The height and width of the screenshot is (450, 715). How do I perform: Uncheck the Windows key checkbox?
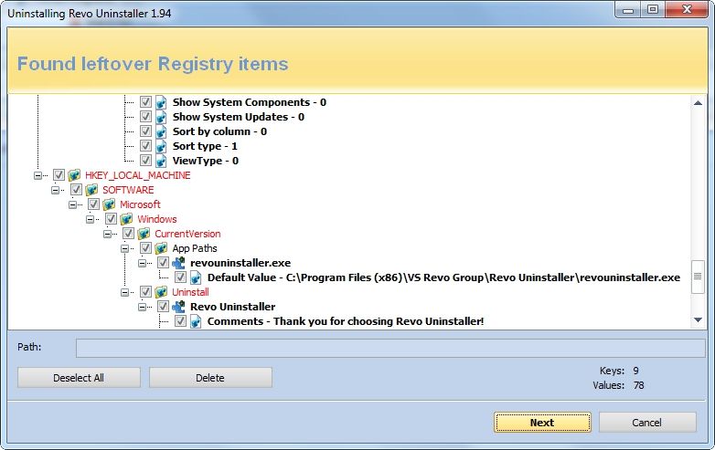(111, 218)
